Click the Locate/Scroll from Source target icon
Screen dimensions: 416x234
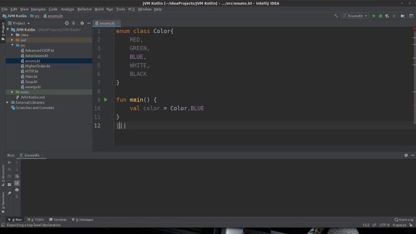point(66,23)
